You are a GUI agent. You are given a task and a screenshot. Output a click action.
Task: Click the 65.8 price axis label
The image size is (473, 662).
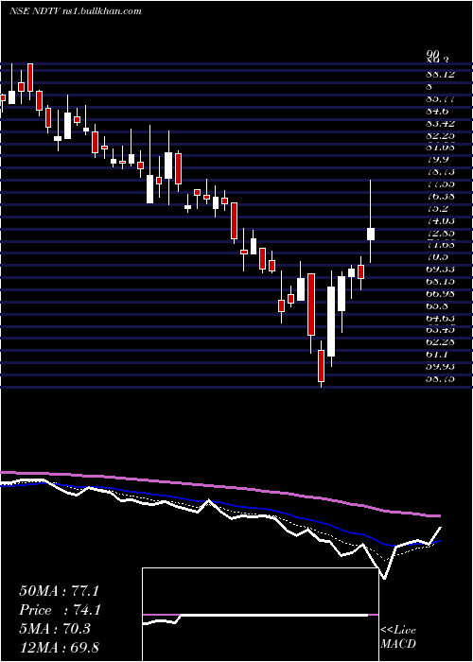(x=437, y=305)
